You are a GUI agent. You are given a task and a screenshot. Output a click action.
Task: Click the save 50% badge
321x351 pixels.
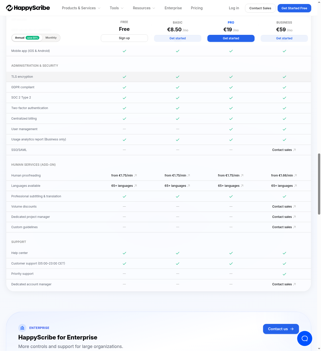click(33, 38)
